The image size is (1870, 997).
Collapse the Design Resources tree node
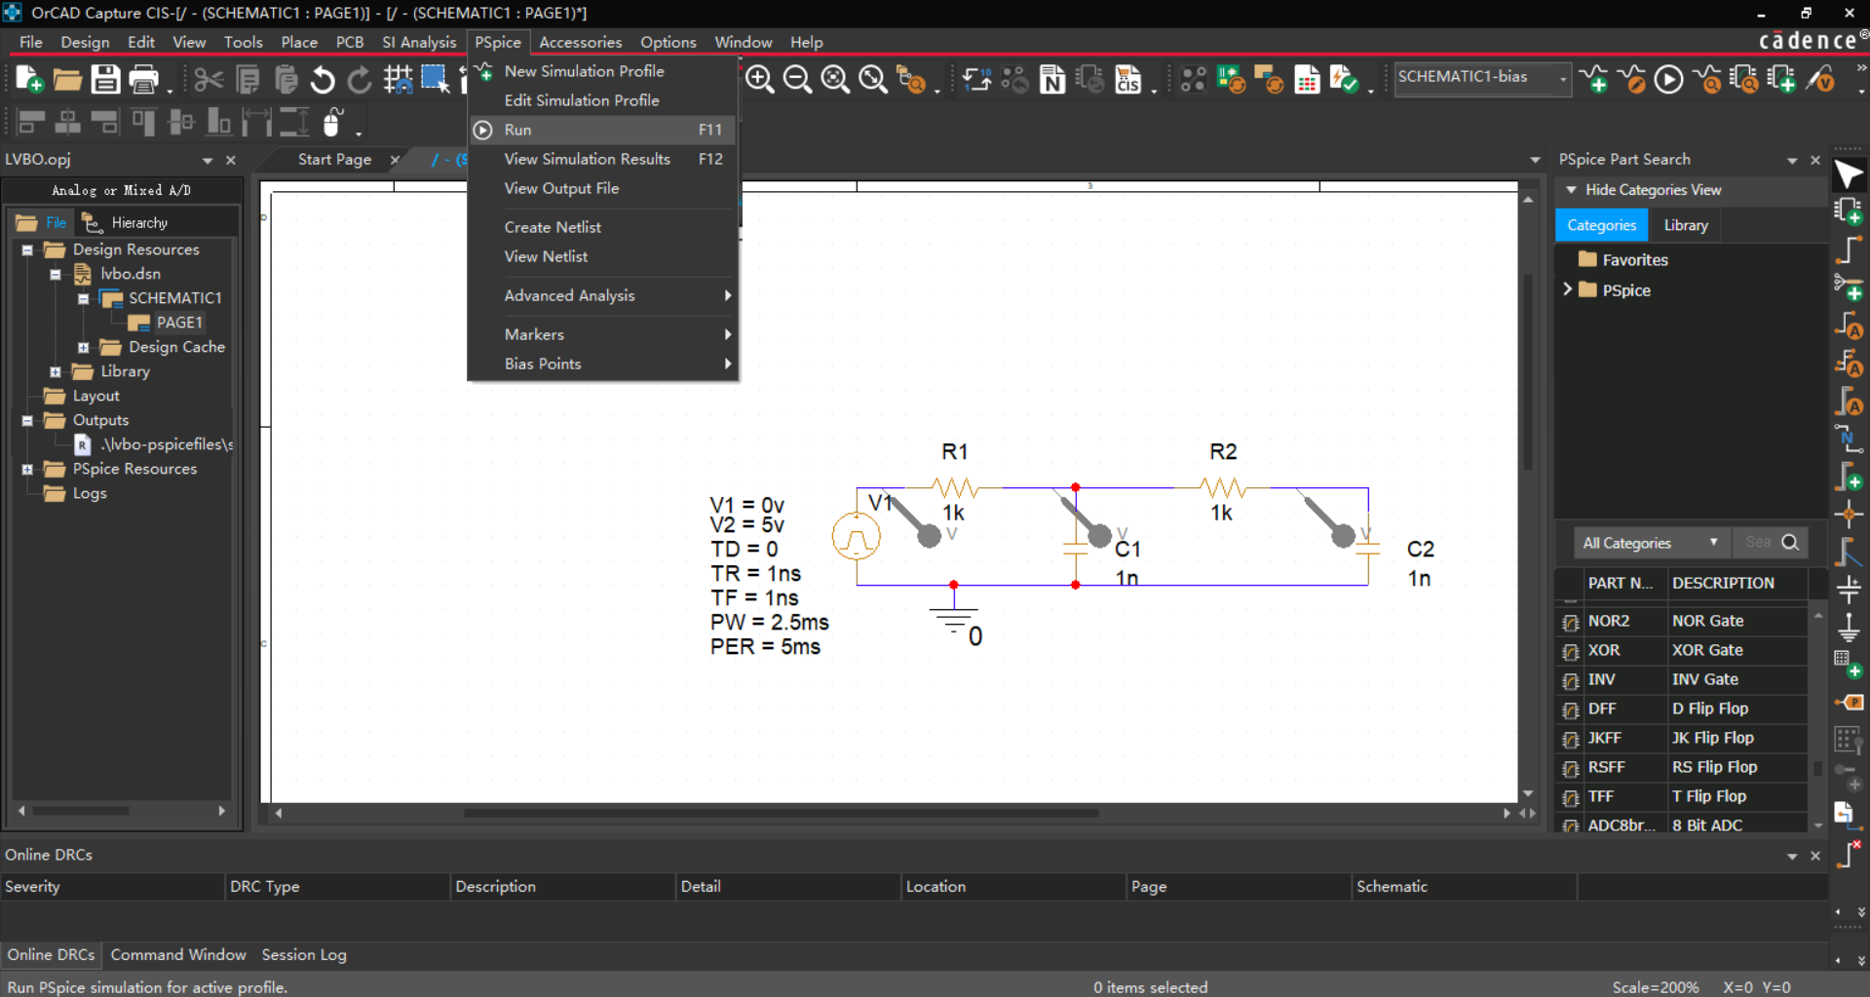27,250
